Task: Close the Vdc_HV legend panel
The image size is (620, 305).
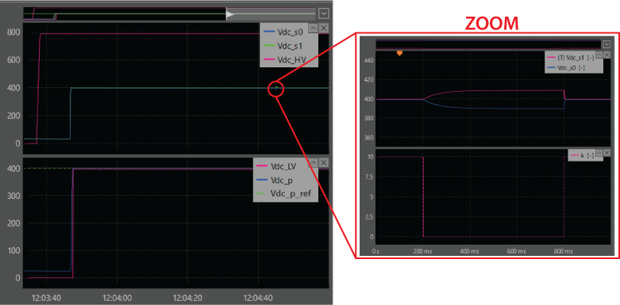Action: point(323,28)
